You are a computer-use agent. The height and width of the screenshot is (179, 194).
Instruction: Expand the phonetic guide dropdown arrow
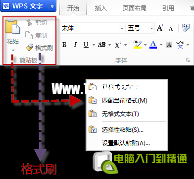tap(188, 45)
